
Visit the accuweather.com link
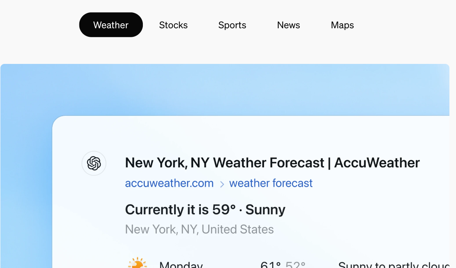(x=169, y=183)
